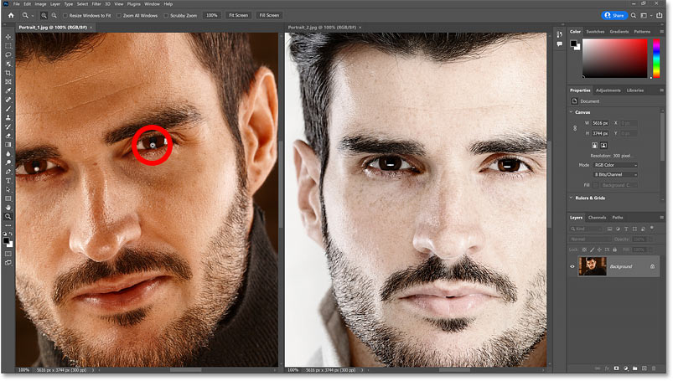The width and height of the screenshot is (673, 381).
Task: Choose the Zoom In magnifier option
Action: [44, 15]
